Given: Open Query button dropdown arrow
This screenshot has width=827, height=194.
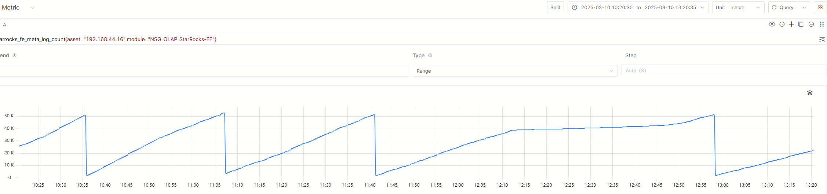Looking at the screenshot, I should pos(804,7).
